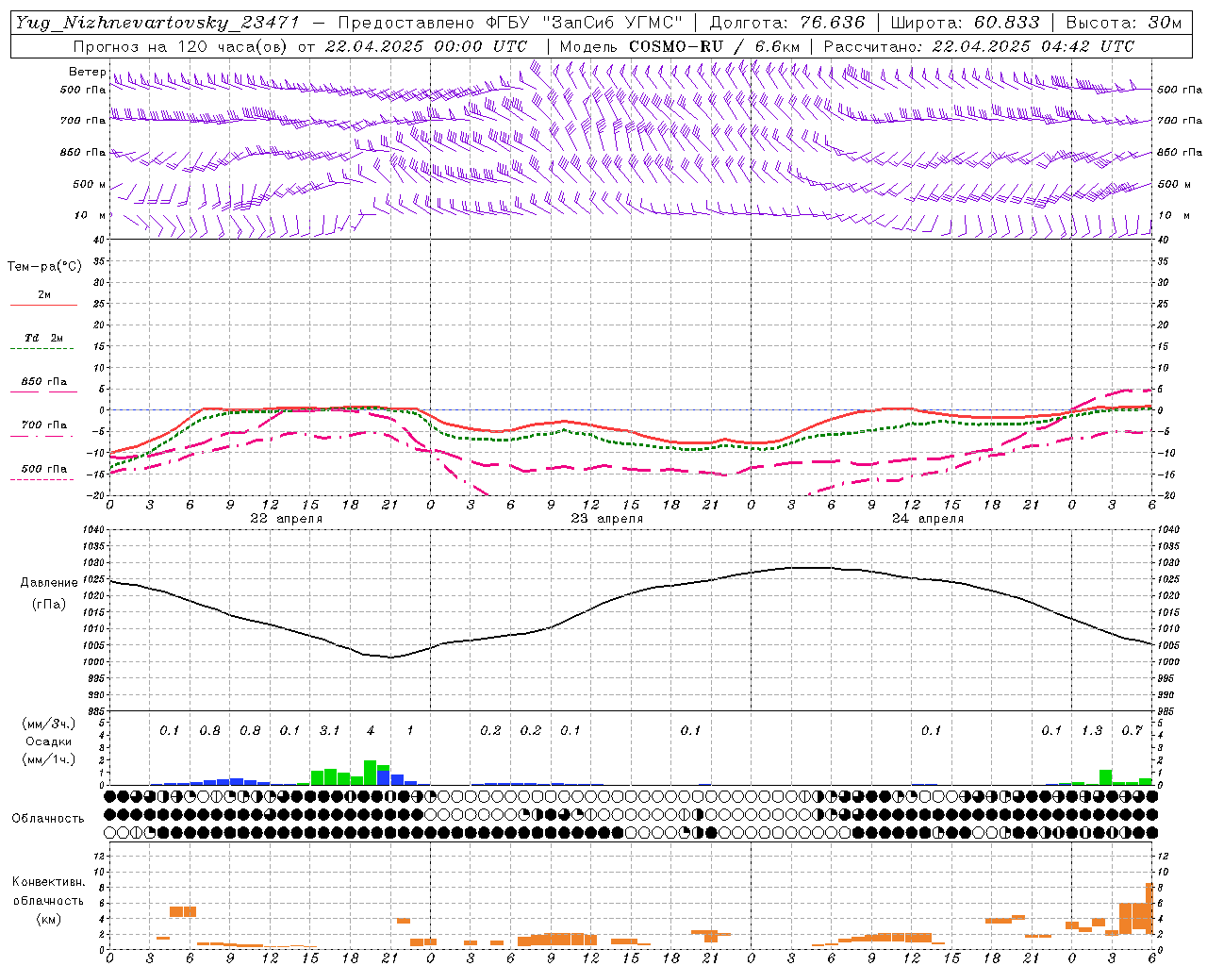1207x966 pixels.
Task: Click the "Долгота: 76.636" header value
Action: pos(787,23)
